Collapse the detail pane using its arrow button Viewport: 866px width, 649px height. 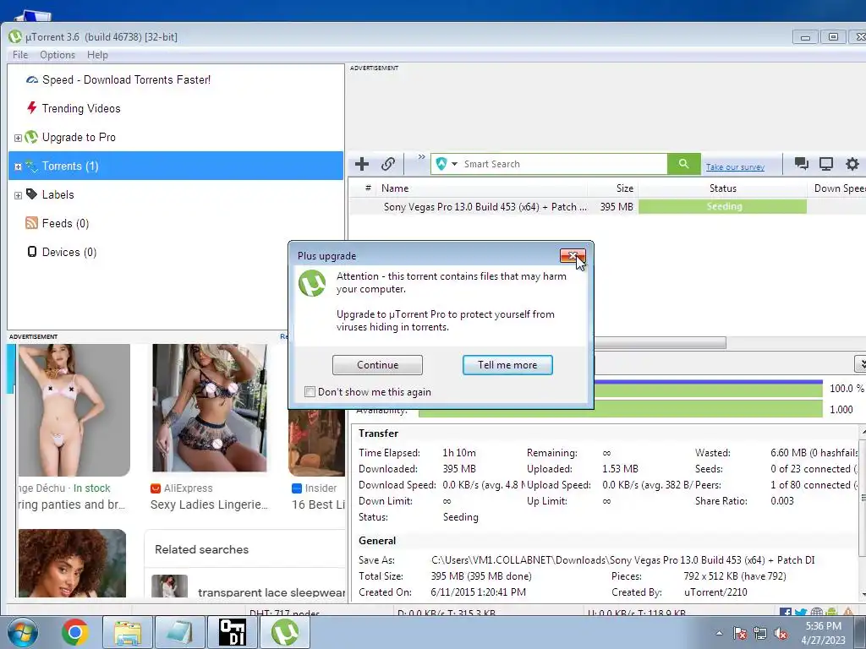[860, 363]
